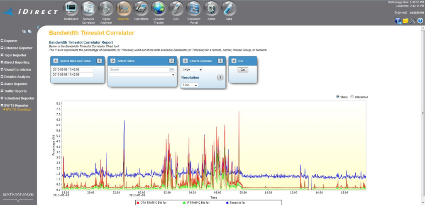Expand the Alarm Reporter tree section
425x205 pixels.
click(x=16, y=84)
